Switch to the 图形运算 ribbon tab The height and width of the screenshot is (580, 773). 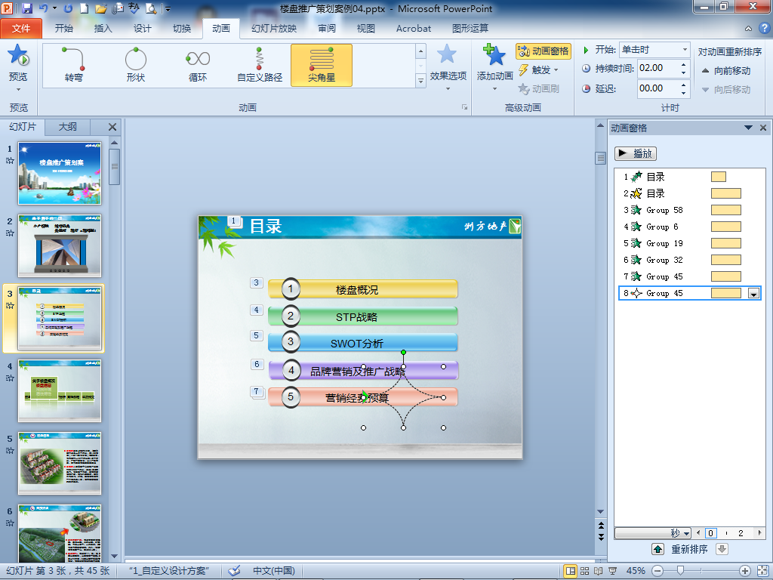tap(470, 29)
